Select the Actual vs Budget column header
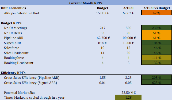The width and height of the screenshot is (172, 100). [157, 8]
